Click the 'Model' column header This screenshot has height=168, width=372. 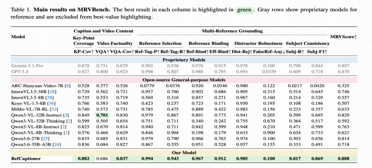click(x=18, y=37)
